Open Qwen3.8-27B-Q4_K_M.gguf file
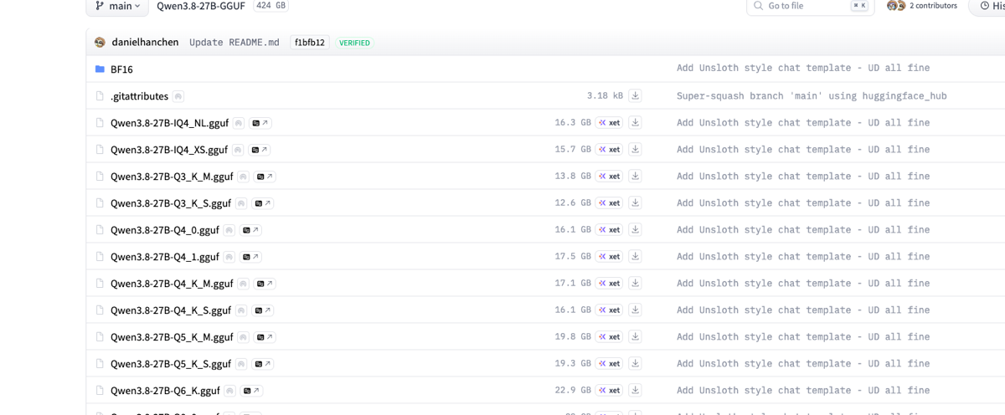The height and width of the screenshot is (415, 1005). (x=172, y=284)
